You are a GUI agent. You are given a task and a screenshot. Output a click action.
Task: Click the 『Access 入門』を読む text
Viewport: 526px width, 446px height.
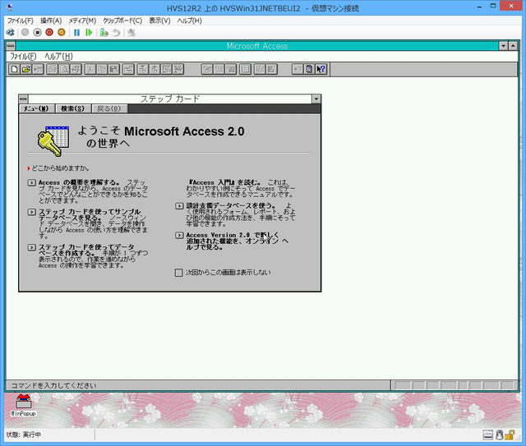click(x=224, y=182)
